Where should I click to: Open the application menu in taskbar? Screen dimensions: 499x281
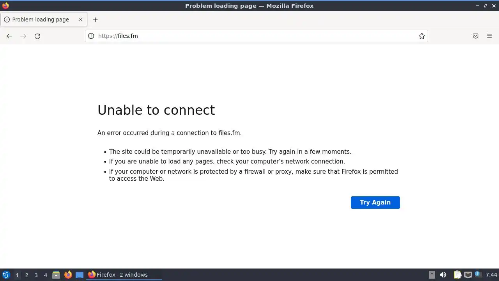point(6,275)
